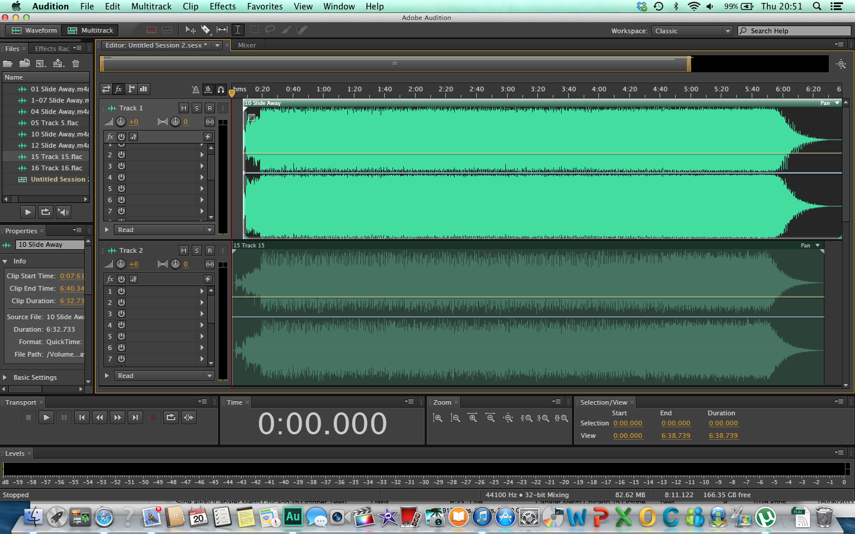
Task: Click Open File icon in Files panel
Action: pyautogui.click(x=8, y=63)
